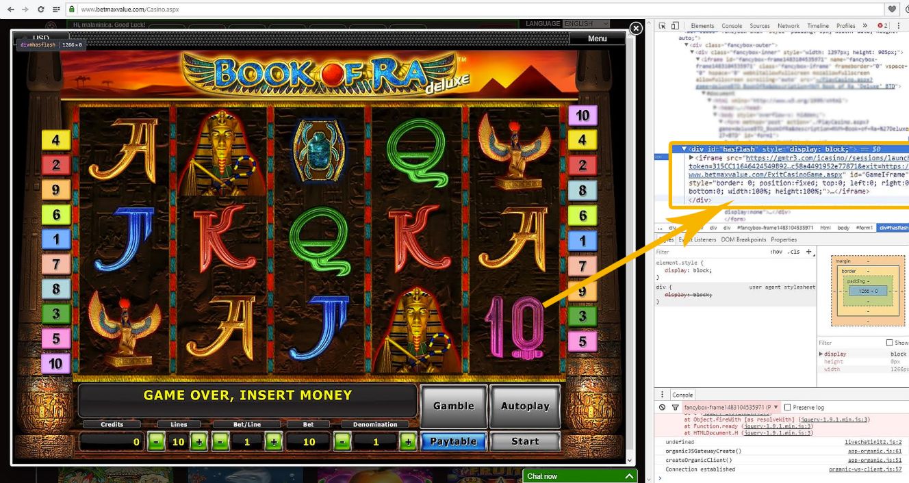Decrease Lines with the minus button
Image resolution: width=909 pixels, height=483 pixels.
click(x=156, y=442)
